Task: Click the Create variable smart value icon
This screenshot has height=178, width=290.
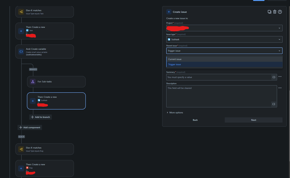Action: click(x=21, y=51)
